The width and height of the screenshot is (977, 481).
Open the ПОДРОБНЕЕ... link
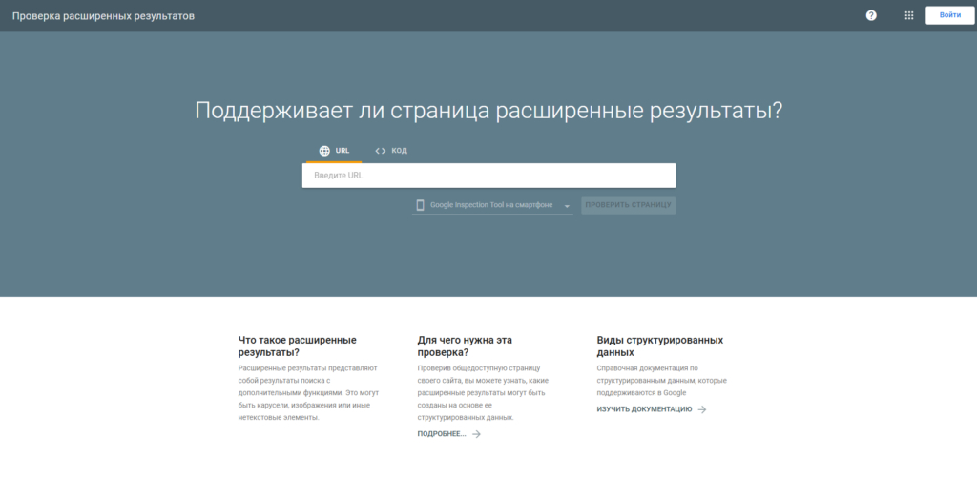click(x=442, y=434)
